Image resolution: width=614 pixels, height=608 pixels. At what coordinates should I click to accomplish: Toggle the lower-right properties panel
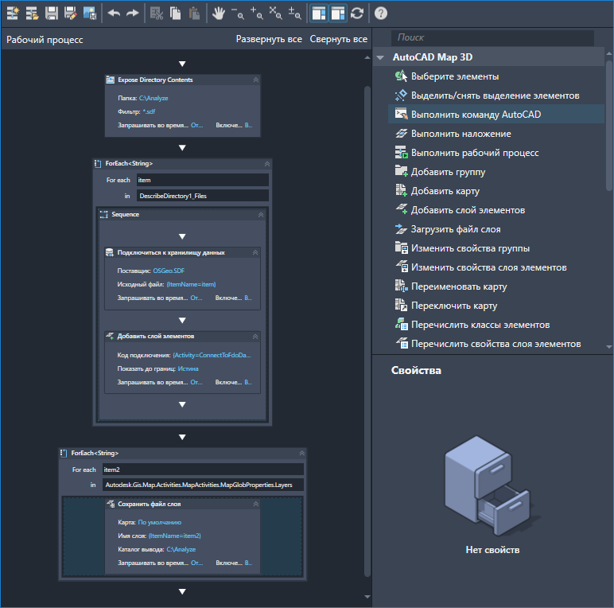(x=337, y=14)
